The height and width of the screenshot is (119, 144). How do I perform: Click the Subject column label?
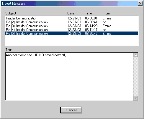(x=11, y=13)
